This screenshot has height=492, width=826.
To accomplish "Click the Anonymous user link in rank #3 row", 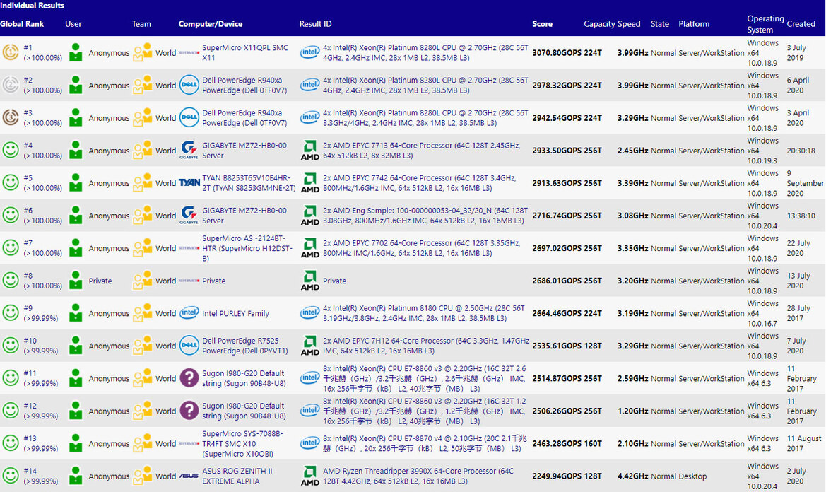I will click(109, 118).
